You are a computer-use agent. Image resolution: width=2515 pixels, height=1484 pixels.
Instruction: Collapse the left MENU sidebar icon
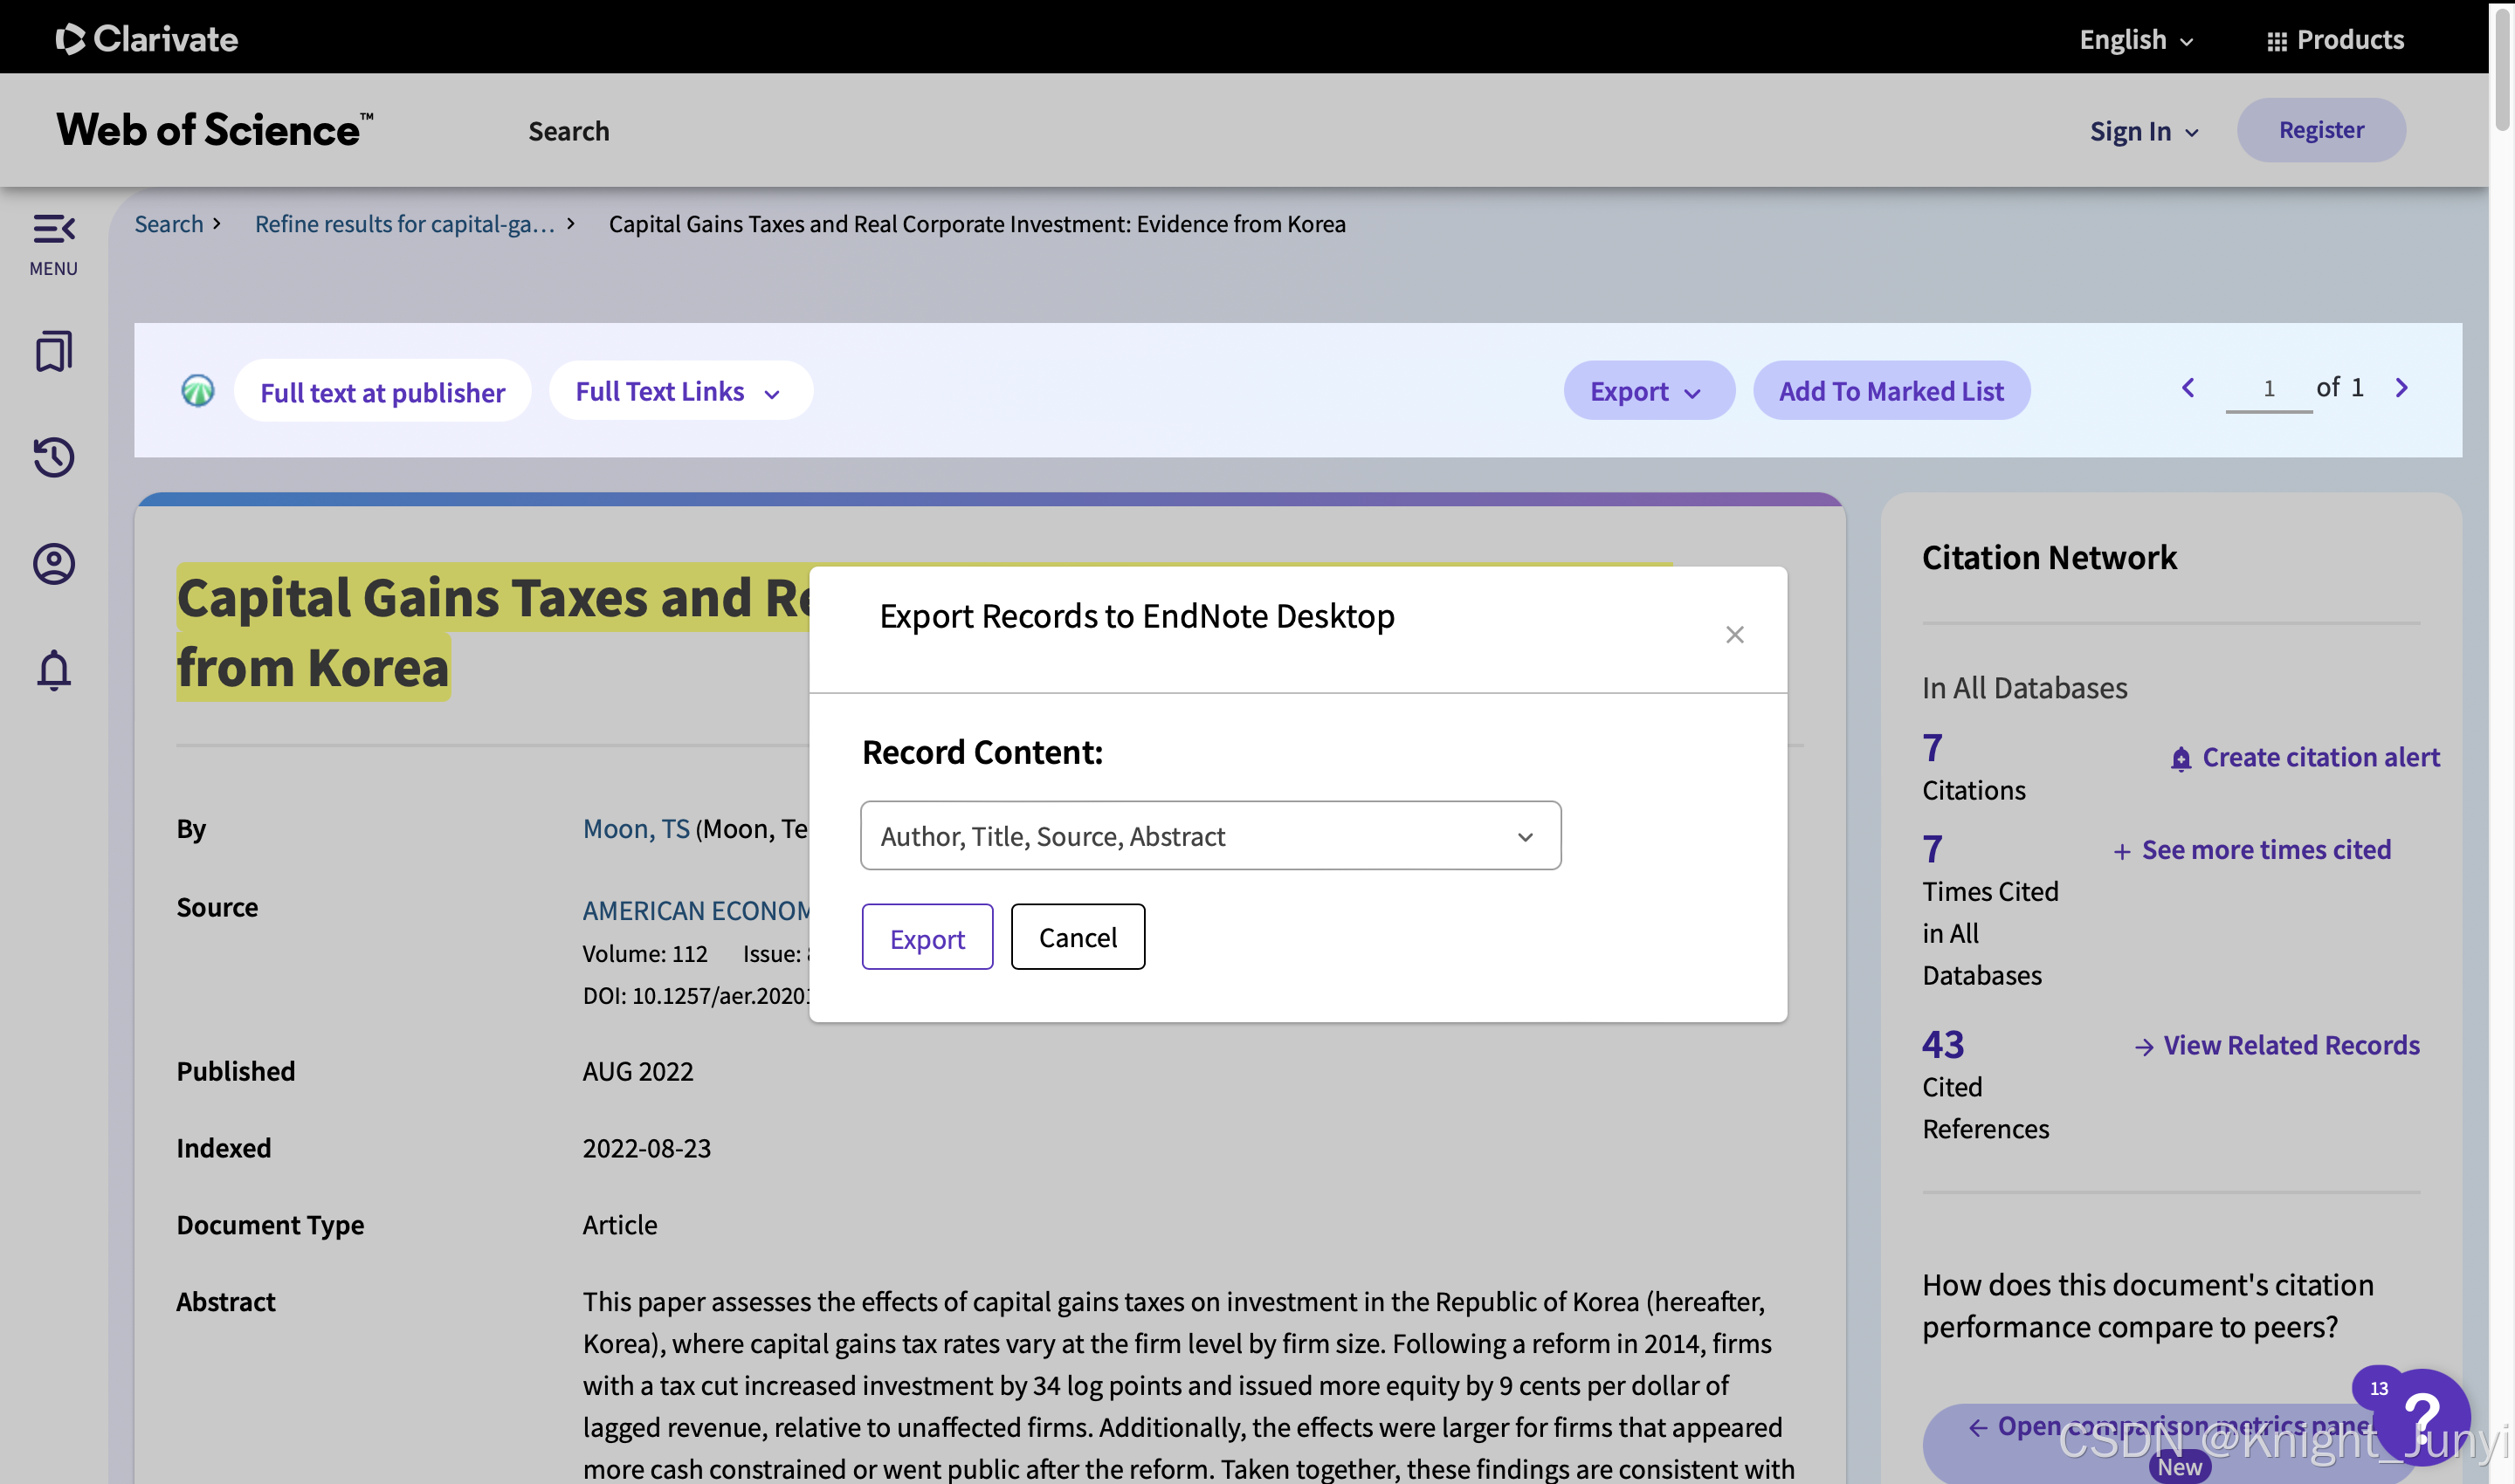[x=54, y=243]
